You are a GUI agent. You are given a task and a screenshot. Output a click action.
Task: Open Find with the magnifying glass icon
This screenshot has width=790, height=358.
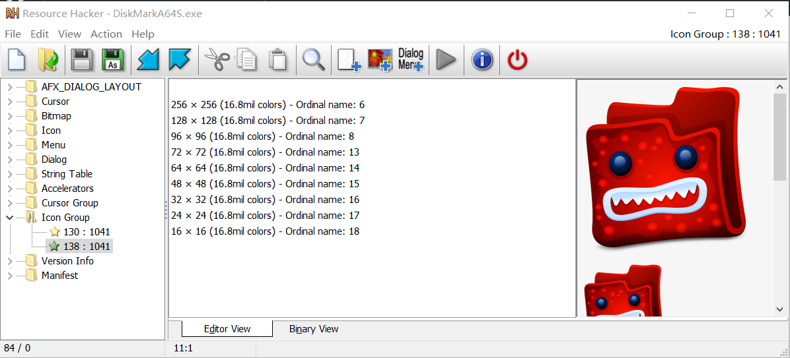tap(313, 60)
